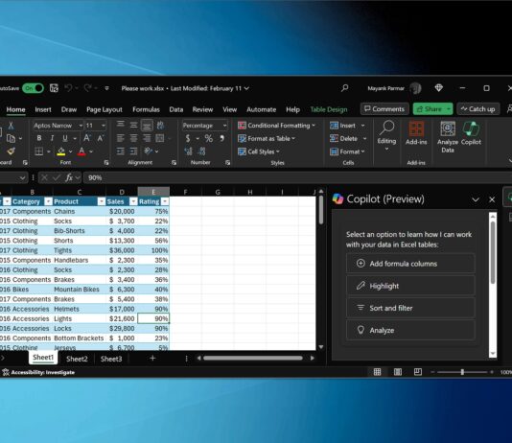This screenshot has height=443, width=512.
Task: Toggle Middle Align icon
Action: point(133,126)
